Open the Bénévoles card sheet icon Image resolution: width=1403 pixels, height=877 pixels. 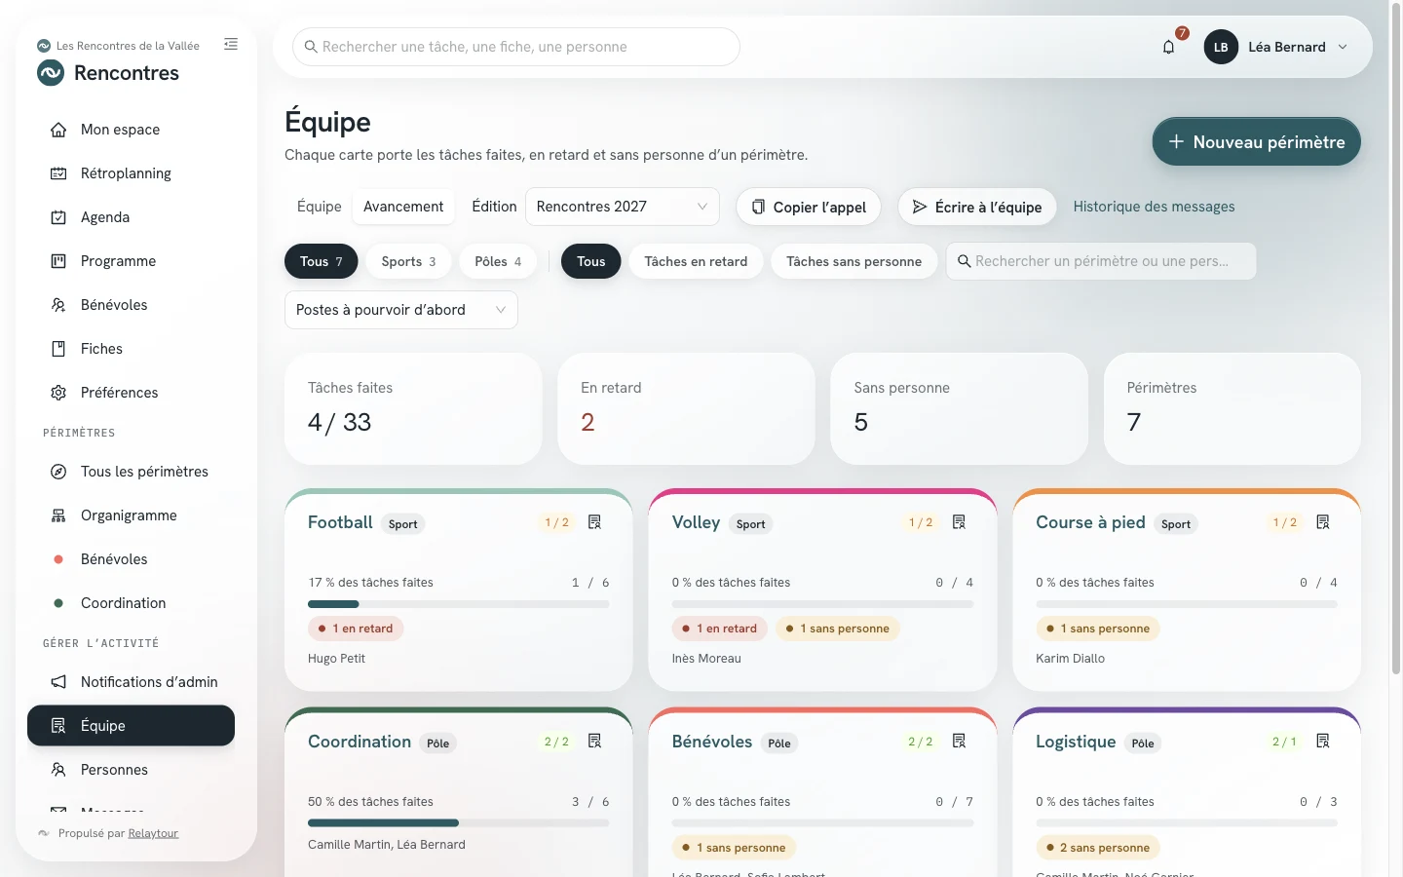(x=959, y=742)
